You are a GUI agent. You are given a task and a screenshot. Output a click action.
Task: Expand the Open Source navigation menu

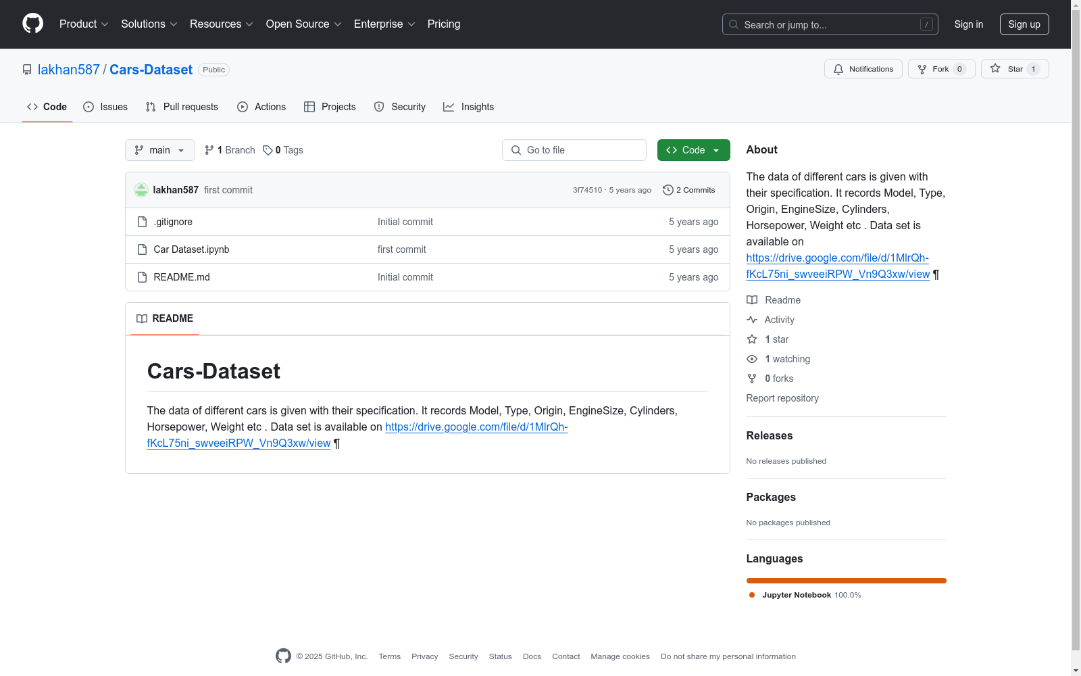[x=303, y=24]
